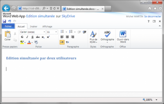Decrease paragraph indent

click(x=79, y=32)
